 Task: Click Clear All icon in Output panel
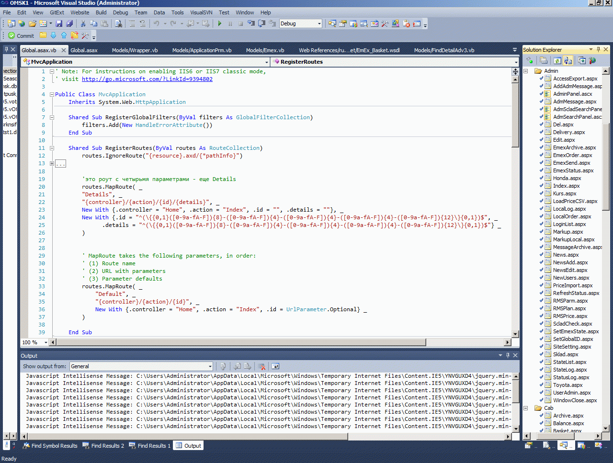(x=262, y=366)
